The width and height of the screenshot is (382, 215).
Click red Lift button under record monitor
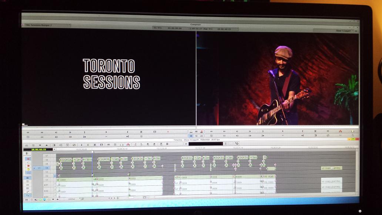click(340, 131)
